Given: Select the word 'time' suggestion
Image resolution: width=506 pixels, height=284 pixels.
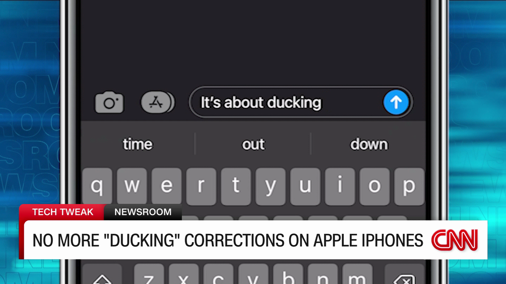Looking at the screenshot, I should (x=138, y=144).
